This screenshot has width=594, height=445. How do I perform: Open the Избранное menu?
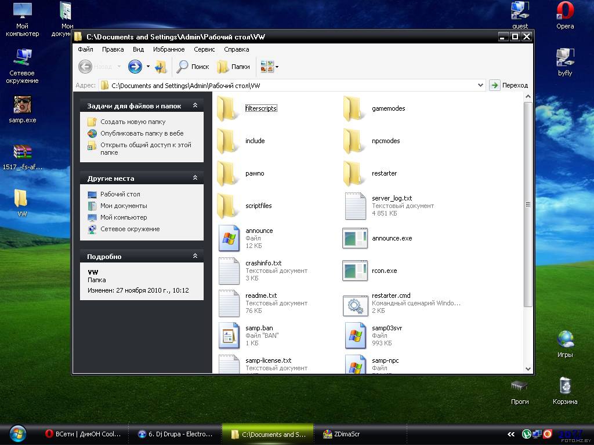click(x=169, y=49)
